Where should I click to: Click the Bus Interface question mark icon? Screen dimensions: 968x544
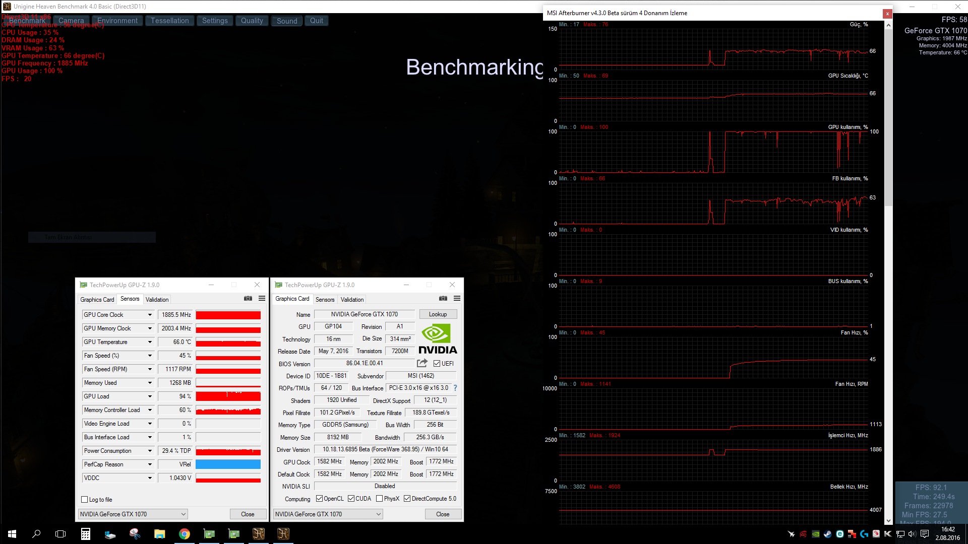click(455, 388)
